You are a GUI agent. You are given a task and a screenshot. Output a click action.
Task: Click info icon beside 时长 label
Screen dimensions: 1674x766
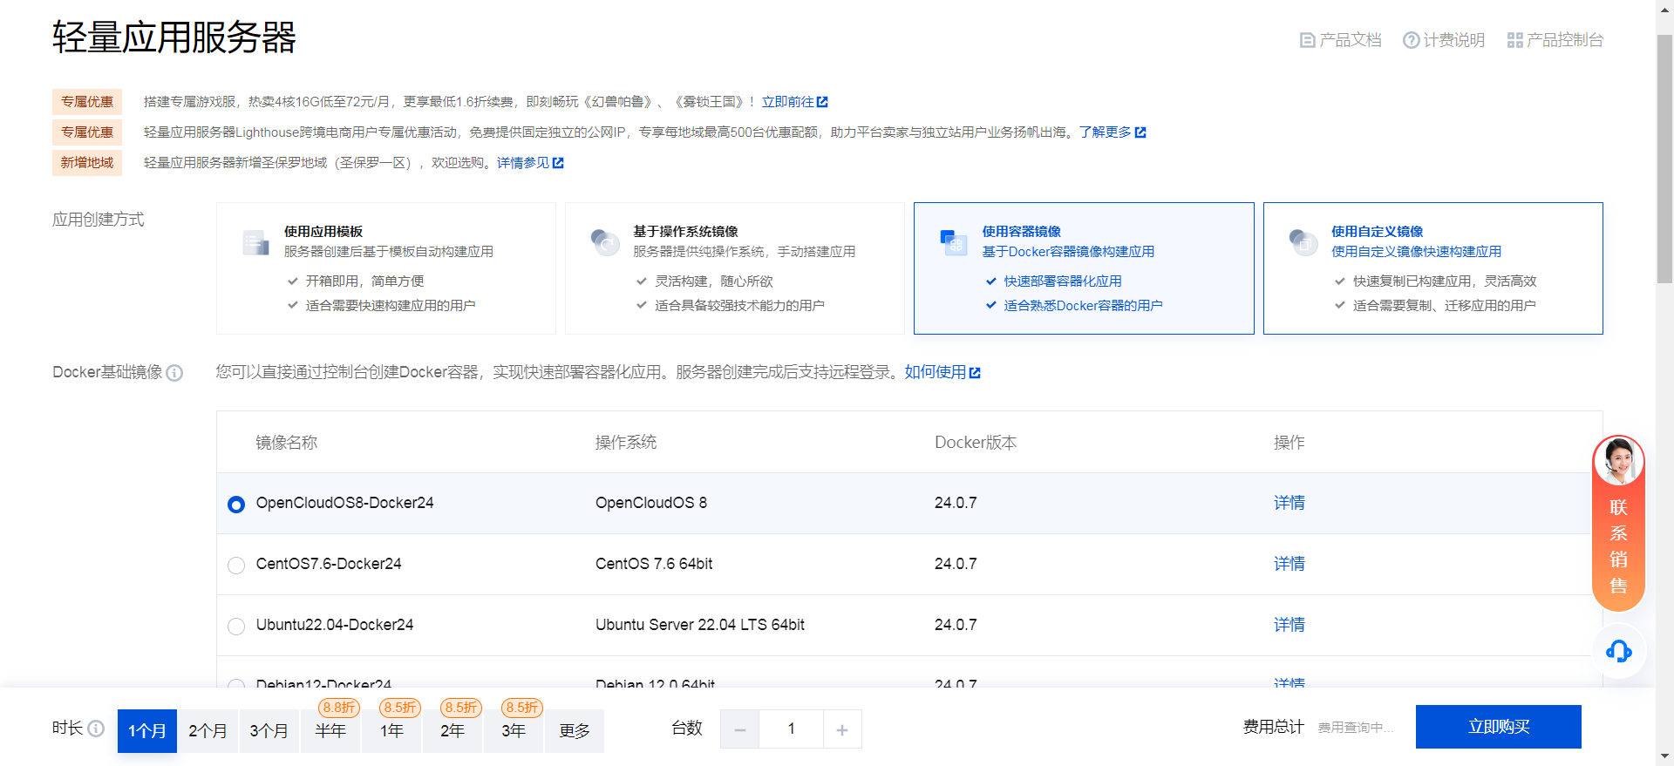pos(97,728)
